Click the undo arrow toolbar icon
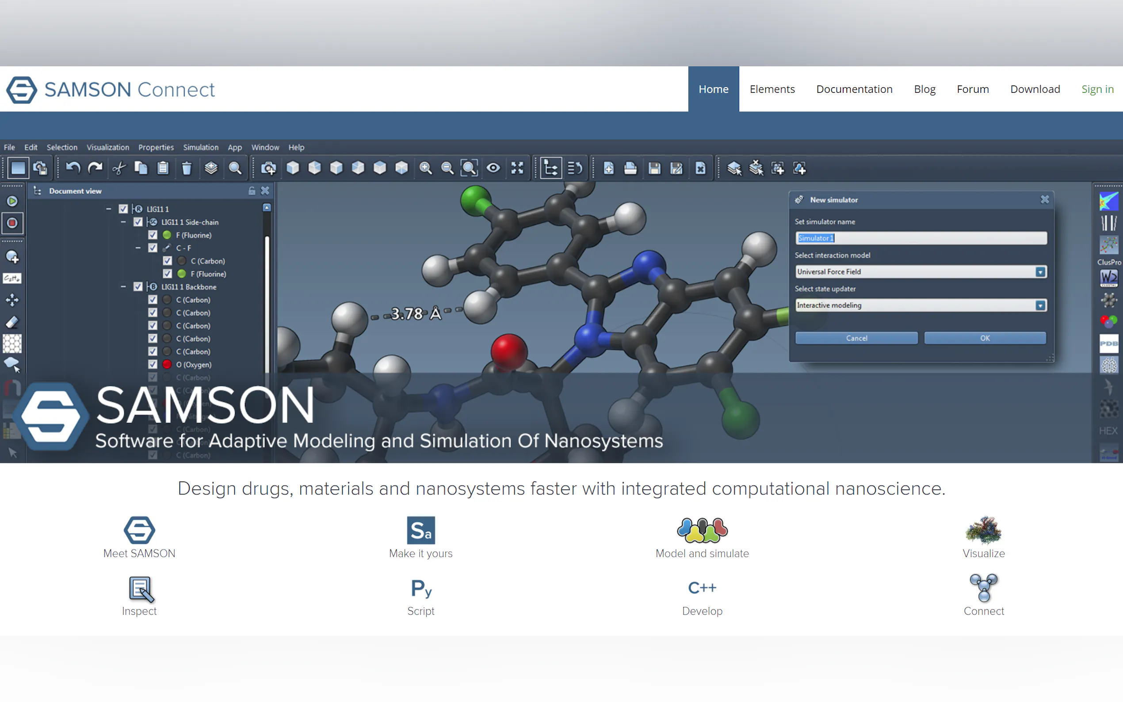 click(x=73, y=168)
